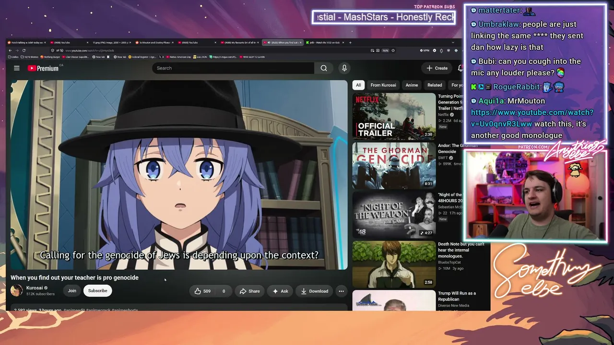
Task: Go to YouTube Premium home logo
Action: coord(43,68)
